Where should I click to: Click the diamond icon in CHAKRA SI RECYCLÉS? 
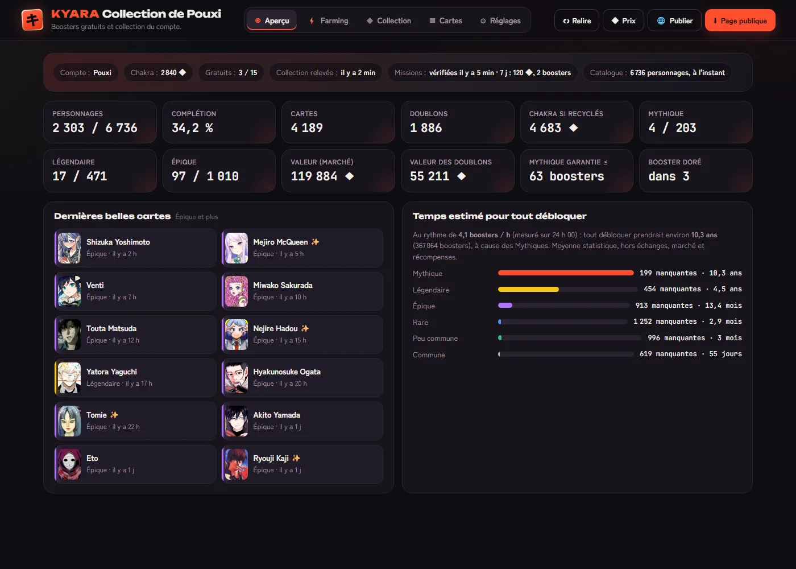pyautogui.click(x=574, y=128)
